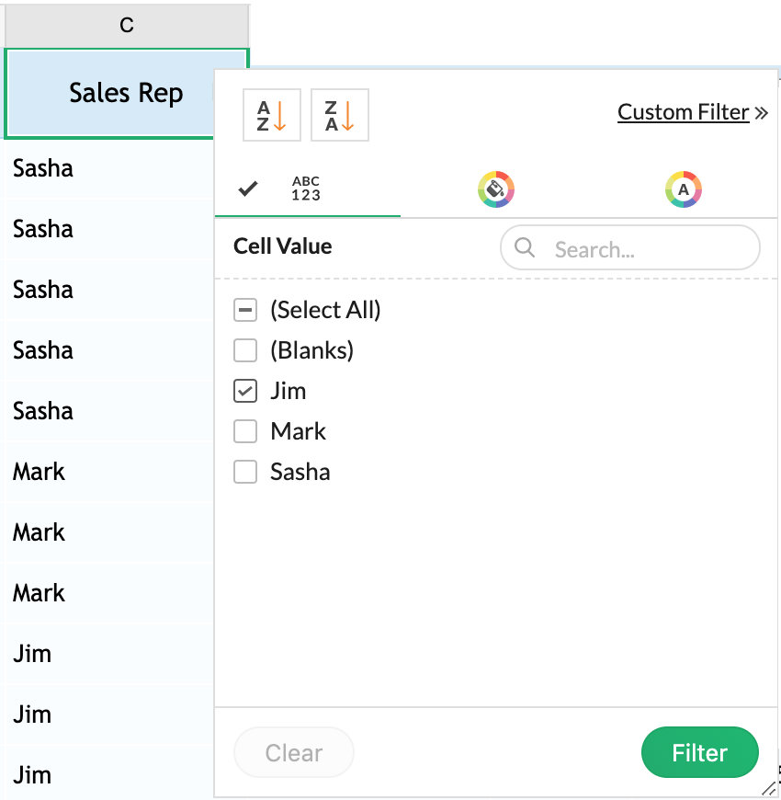
Task: Check the Sasha checkbox
Action: tap(245, 473)
